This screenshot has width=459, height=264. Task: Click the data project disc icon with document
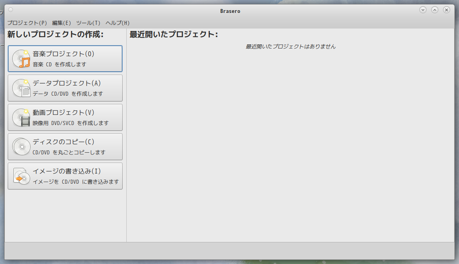21,88
